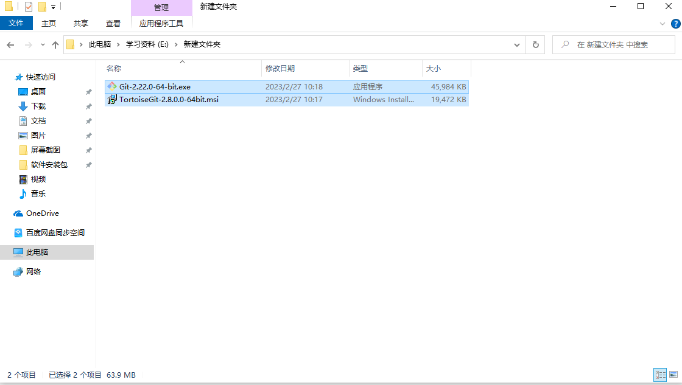The image size is (682, 385).
Task: Open 图片 folder in the sidebar
Action: (x=38, y=136)
